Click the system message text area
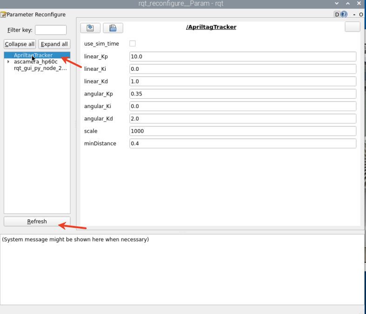 tap(182, 270)
